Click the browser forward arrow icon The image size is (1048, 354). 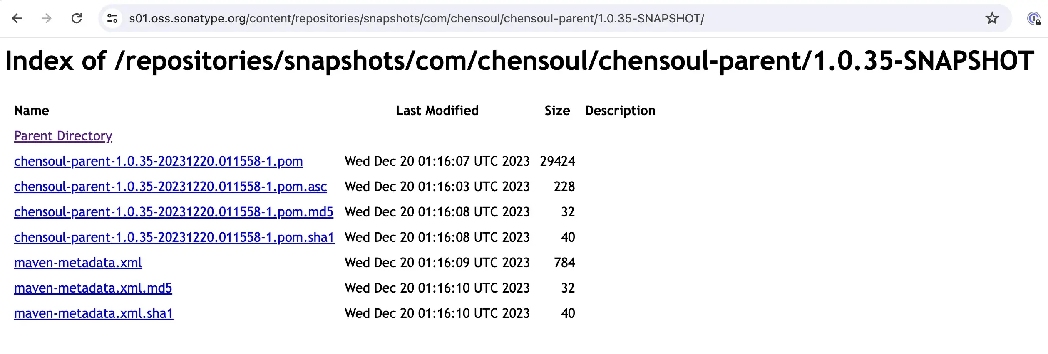coord(47,18)
